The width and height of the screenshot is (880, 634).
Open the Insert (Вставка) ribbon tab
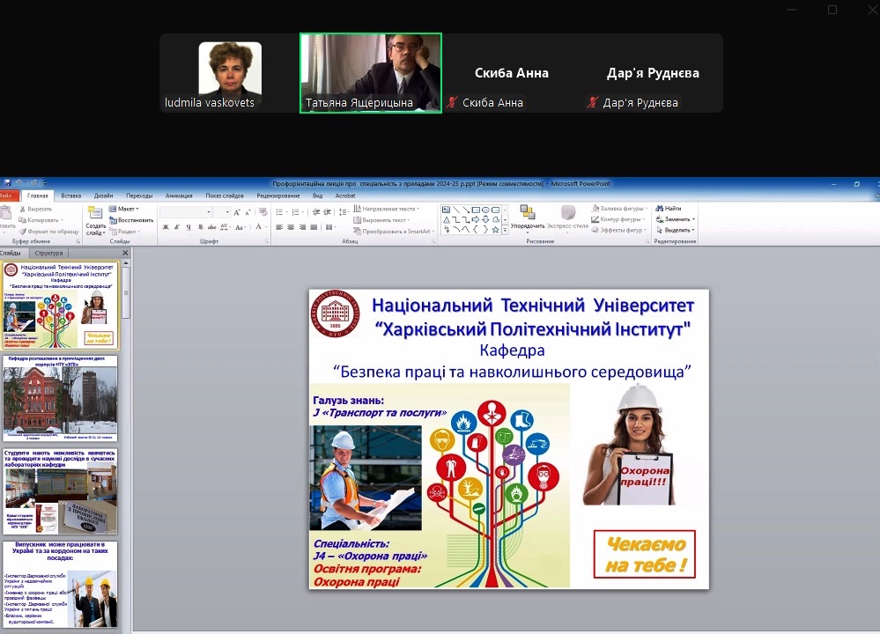coord(71,195)
